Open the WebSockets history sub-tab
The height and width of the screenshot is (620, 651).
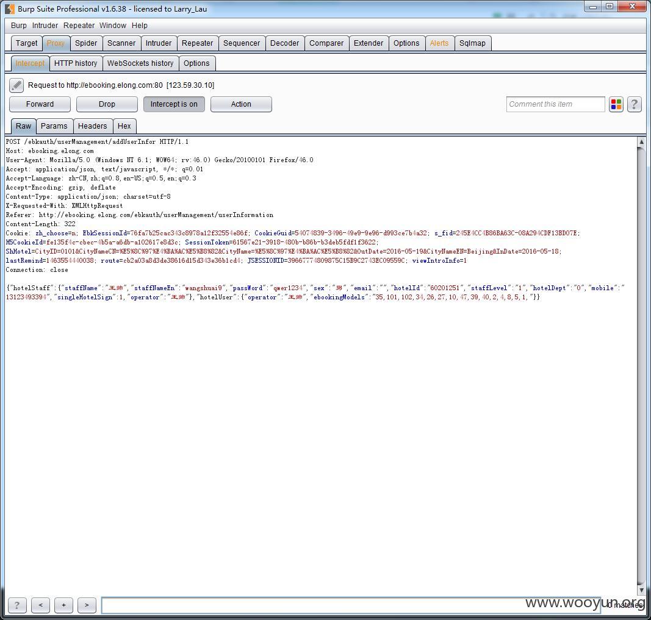click(x=140, y=63)
